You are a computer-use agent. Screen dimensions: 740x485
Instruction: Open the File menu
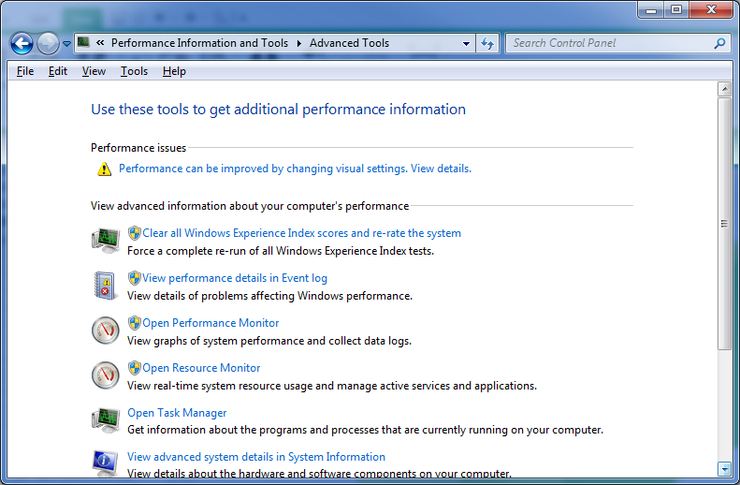[x=25, y=71]
